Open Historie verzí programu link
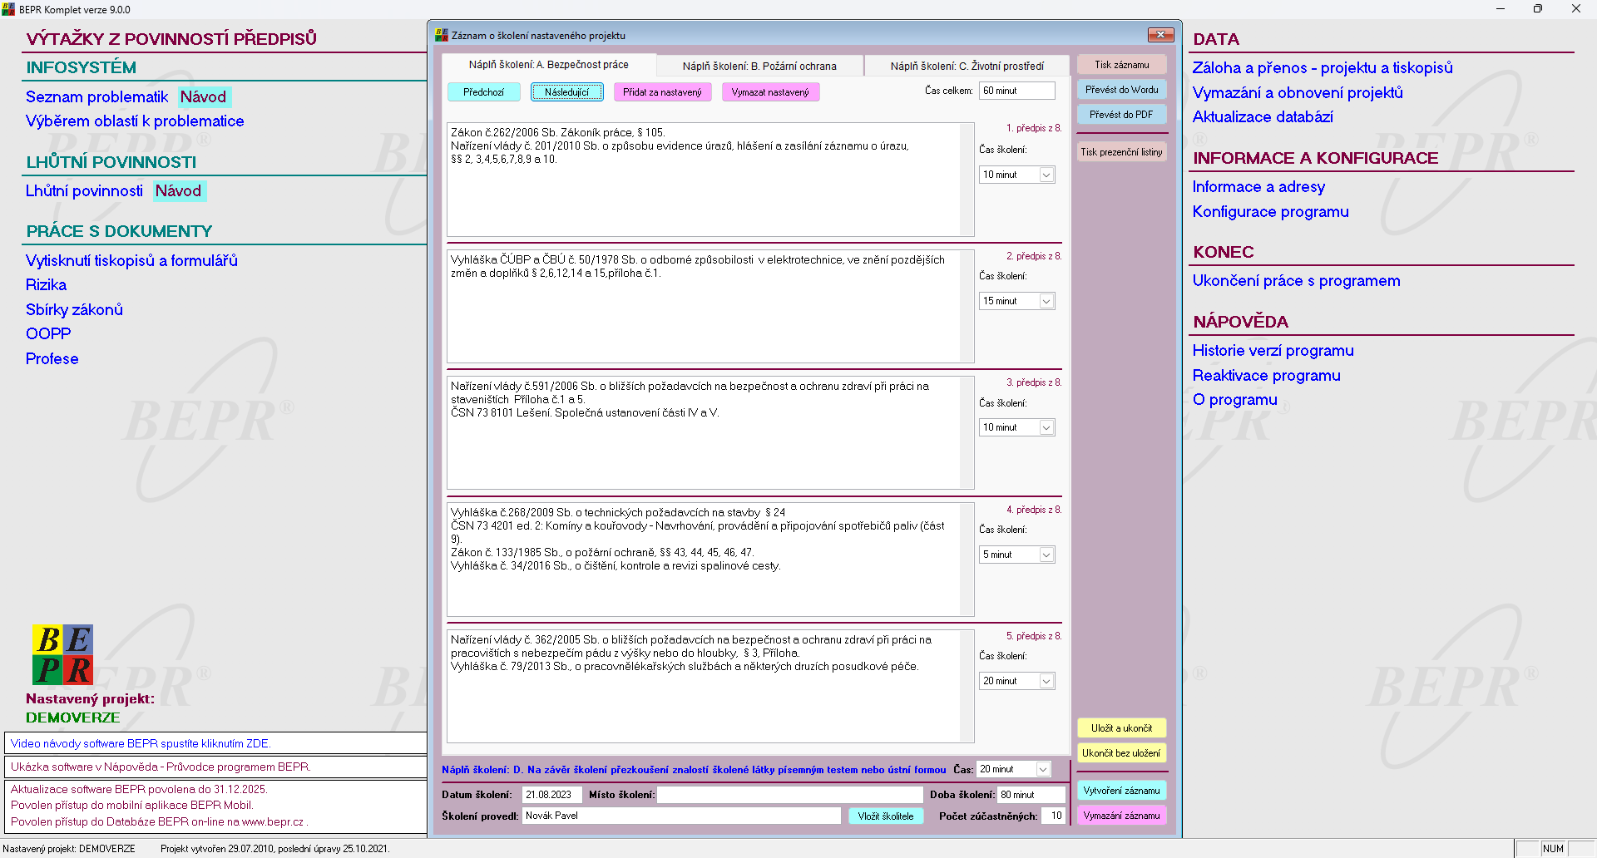The image size is (1597, 858). click(1273, 351)
